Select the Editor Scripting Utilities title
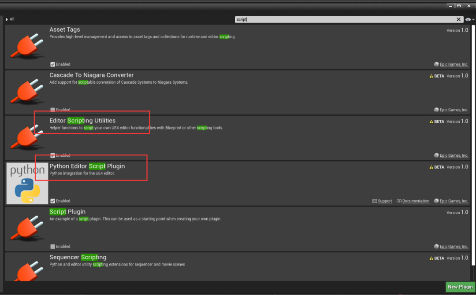Screen dimensions: 476x295 point(82,121)
